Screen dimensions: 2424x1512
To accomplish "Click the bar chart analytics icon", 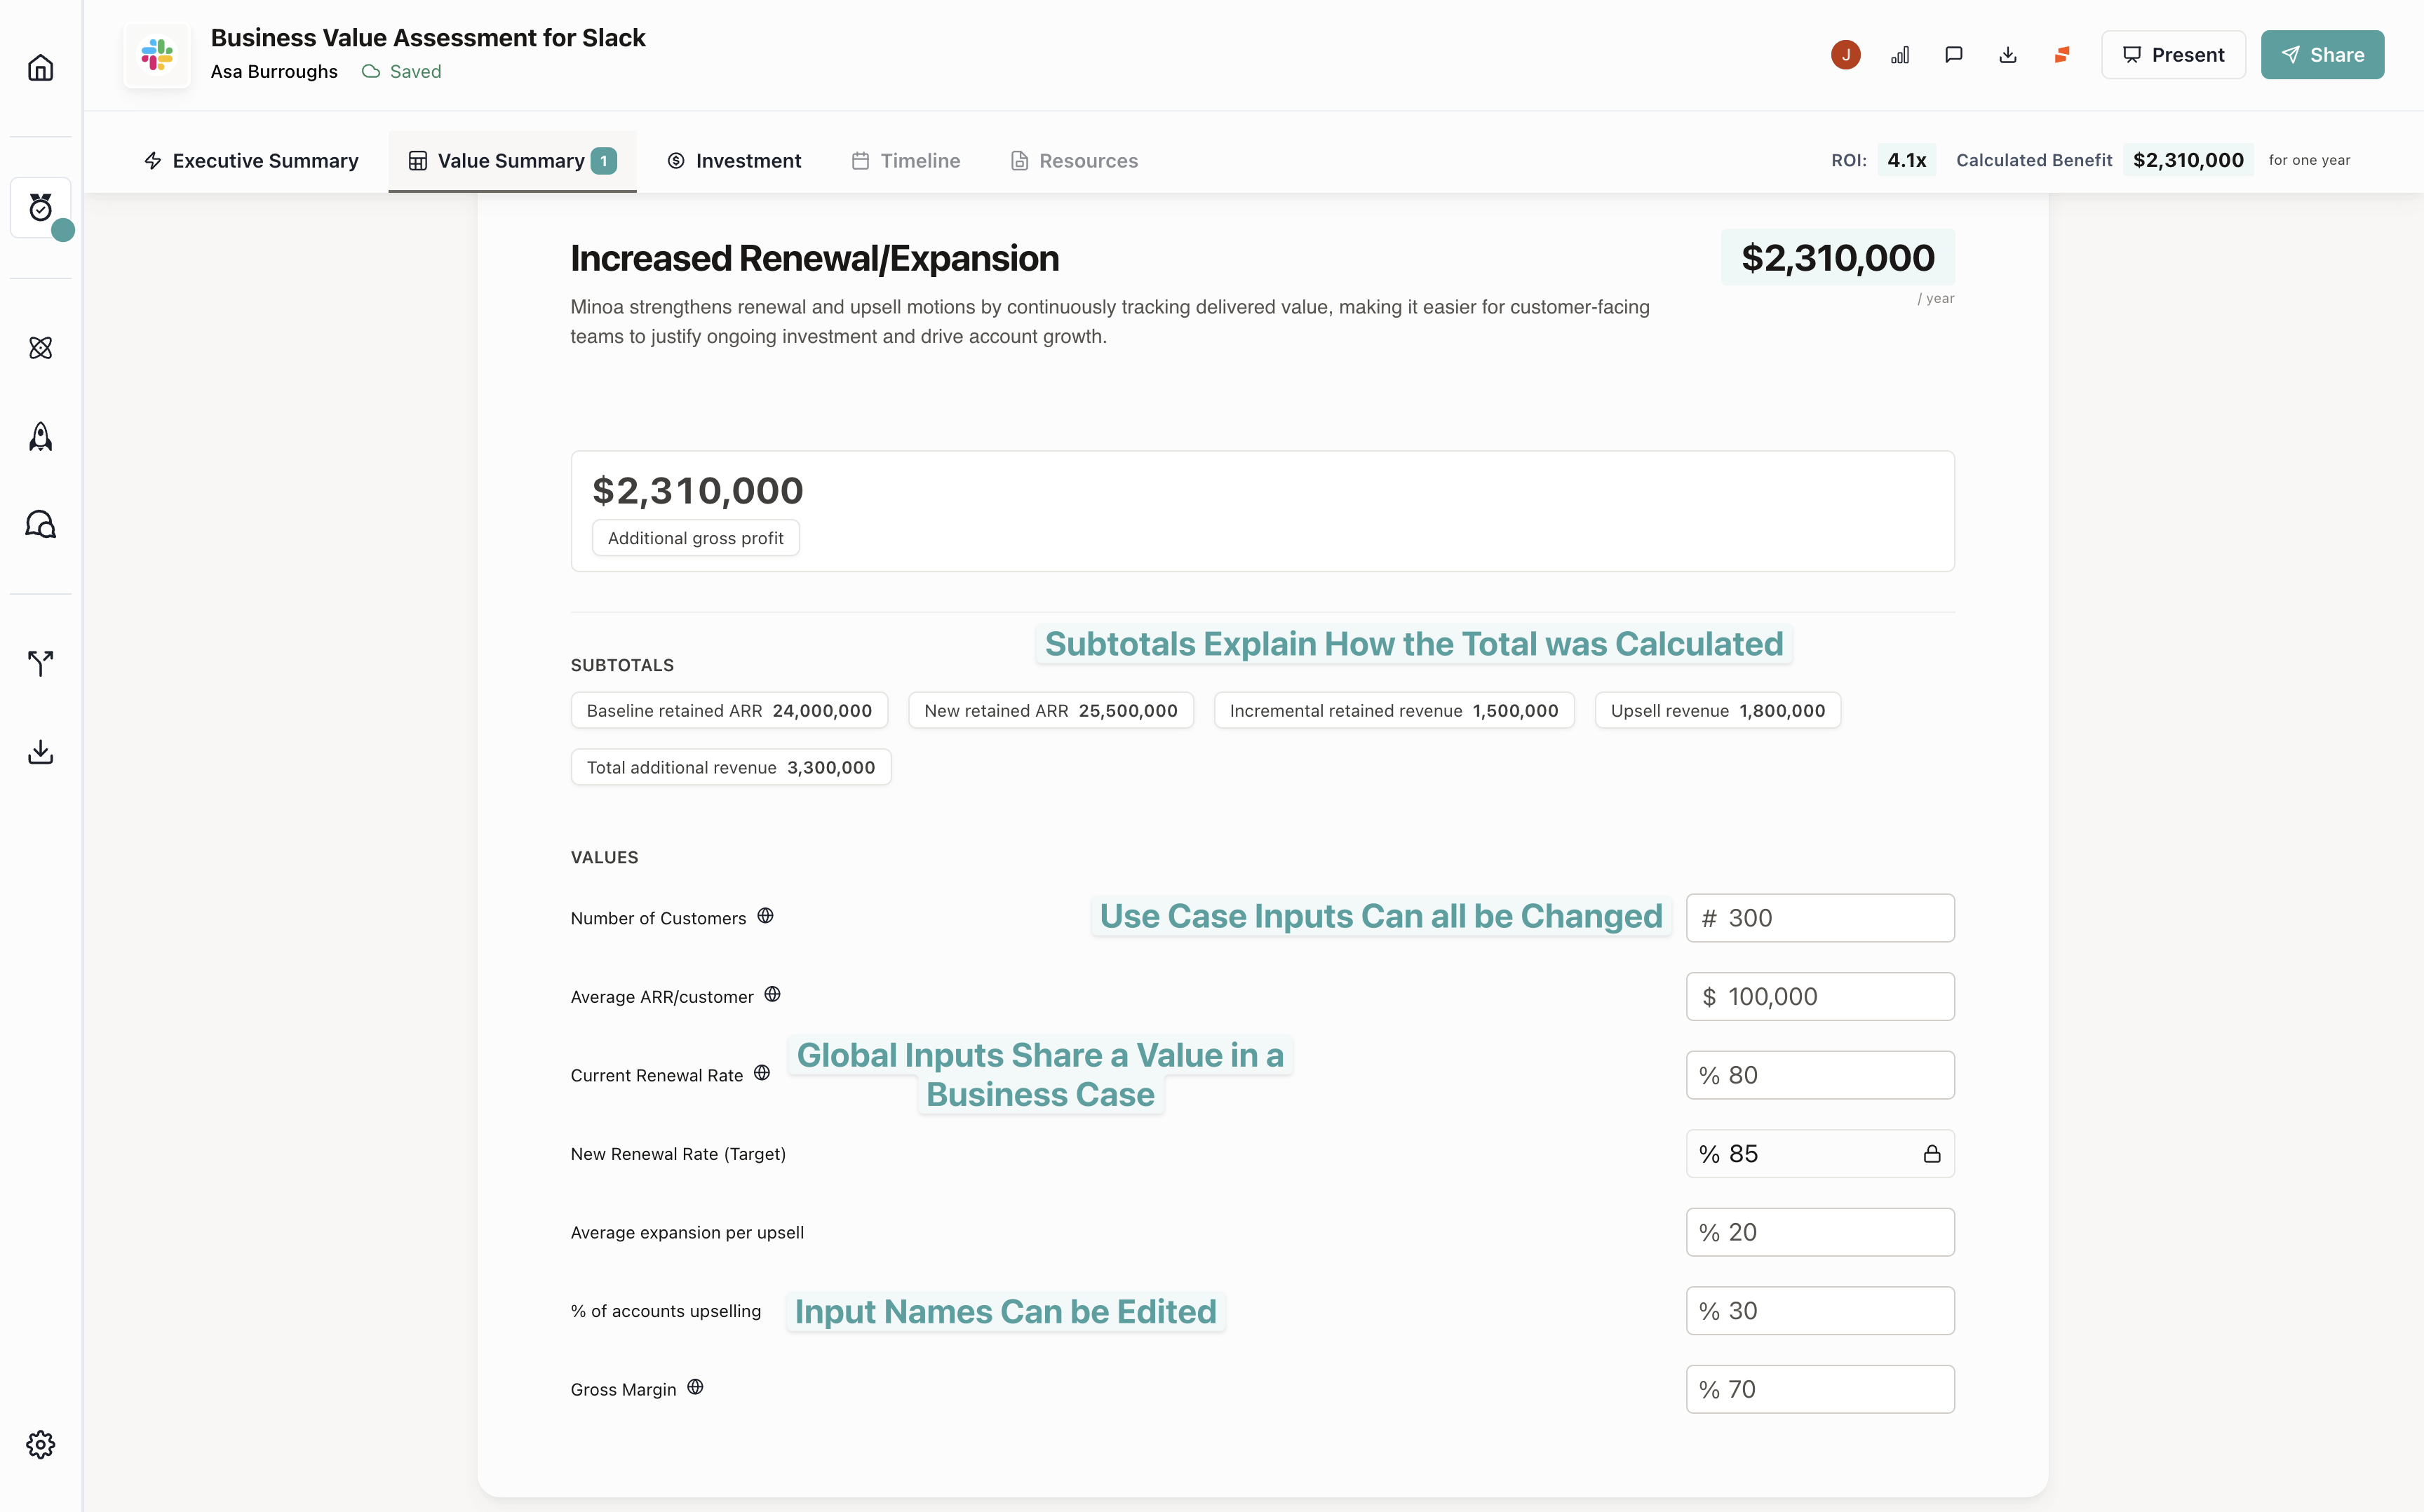I will point(1900,55).
